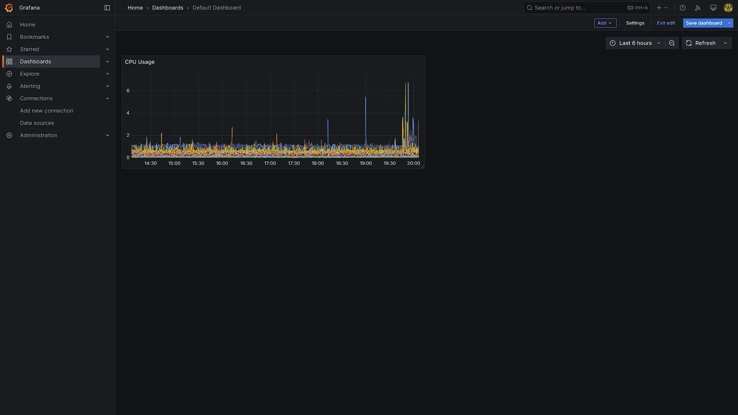
Task: Click the Explore compass icon
Action: tap(9, 74)
